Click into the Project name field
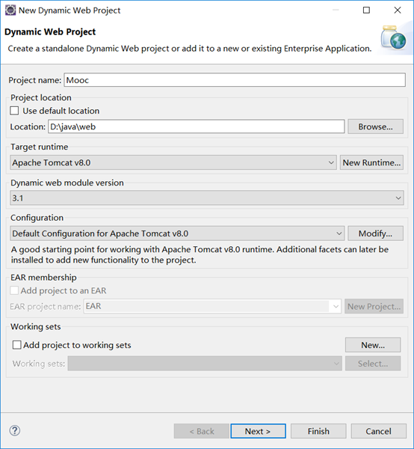Image resolution: width=414 pixels, height=449 pixels. click(x=235, y=80)
